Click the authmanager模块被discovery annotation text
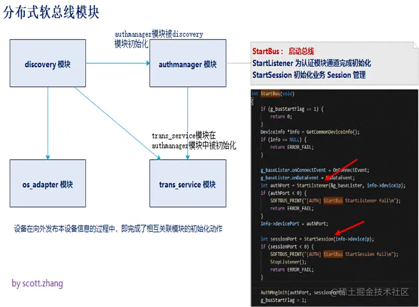The image size is (419, 307). (159, 34)
